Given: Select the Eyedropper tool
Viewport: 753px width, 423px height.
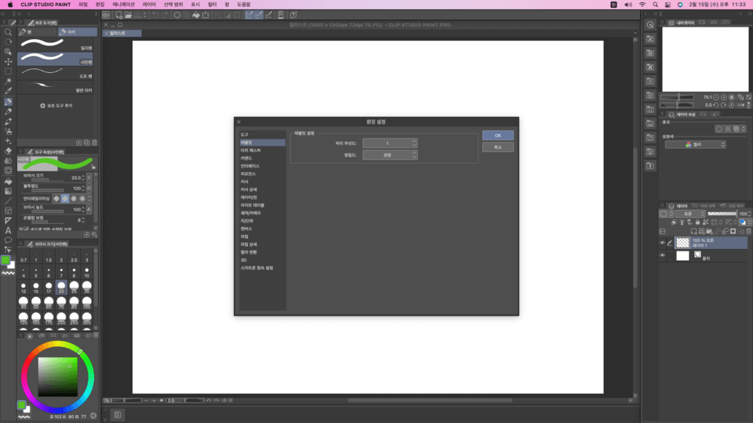Looking at the screenshot, I should 8,91.
